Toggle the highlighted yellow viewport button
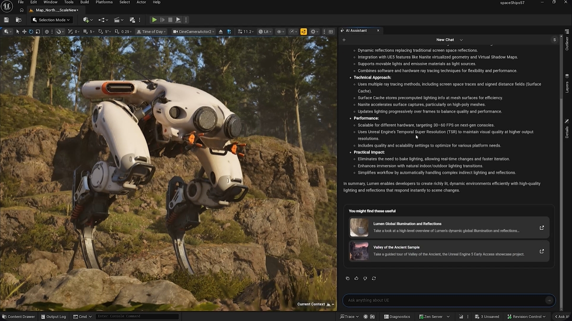572x321 pixels. pyautogui.click(x=303, y=32)
